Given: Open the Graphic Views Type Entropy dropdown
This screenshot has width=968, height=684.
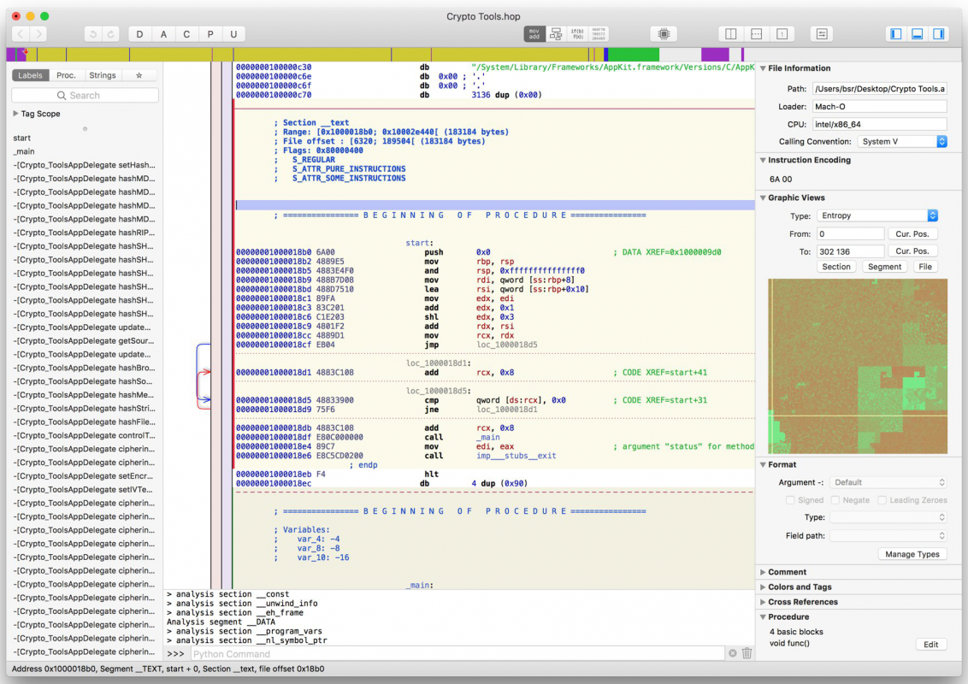Looking at the screenshot, I should pyautogui.click(x=877, y=215).
